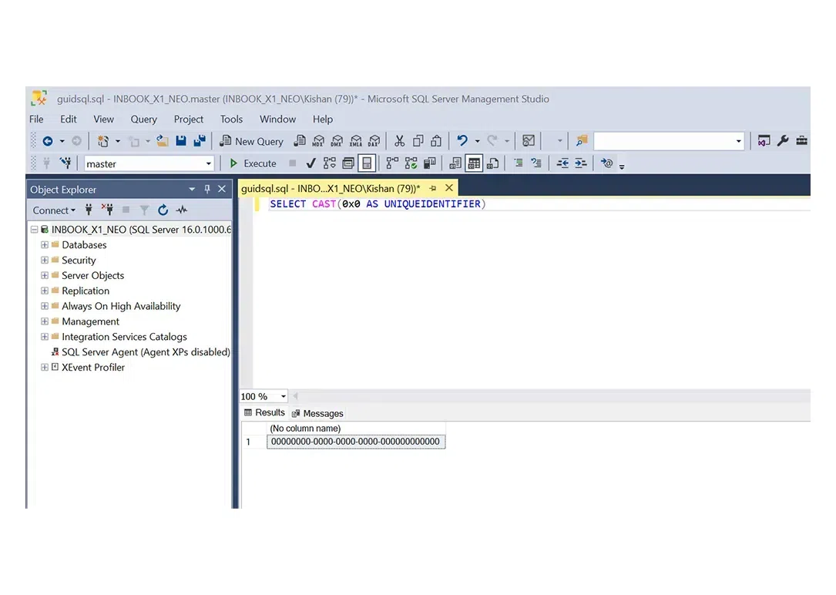
Task: Switch to the Messages tab
Action: point(317,413)
